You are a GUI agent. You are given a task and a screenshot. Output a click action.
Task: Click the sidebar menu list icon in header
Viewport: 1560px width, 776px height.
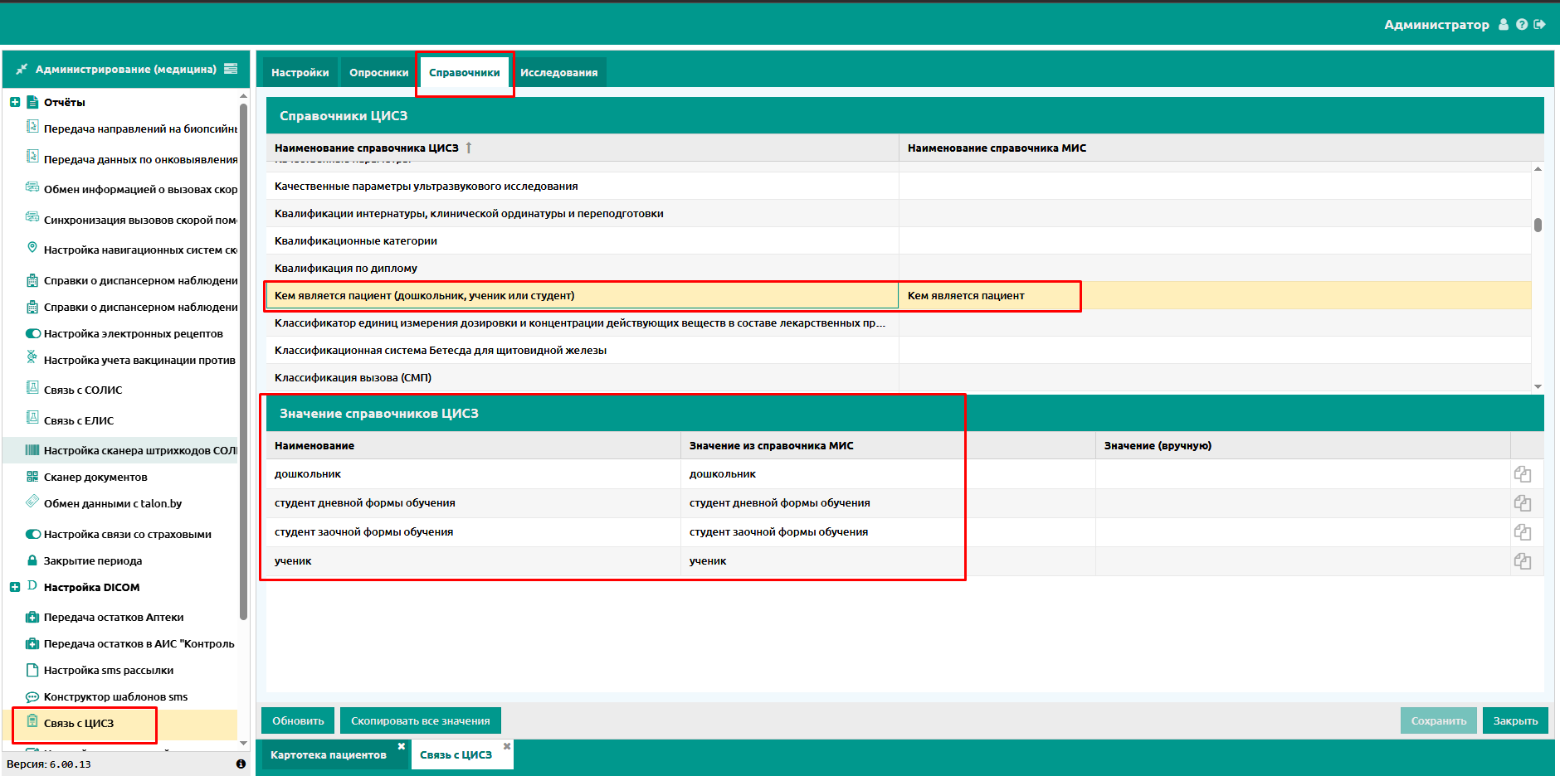[x=231, y=69]
